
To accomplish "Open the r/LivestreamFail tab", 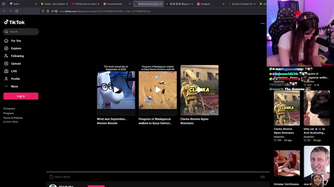I will [116, 4].
